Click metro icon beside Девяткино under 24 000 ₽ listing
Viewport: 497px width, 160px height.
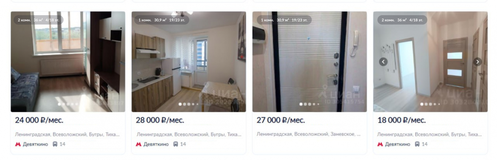(18, 144)
